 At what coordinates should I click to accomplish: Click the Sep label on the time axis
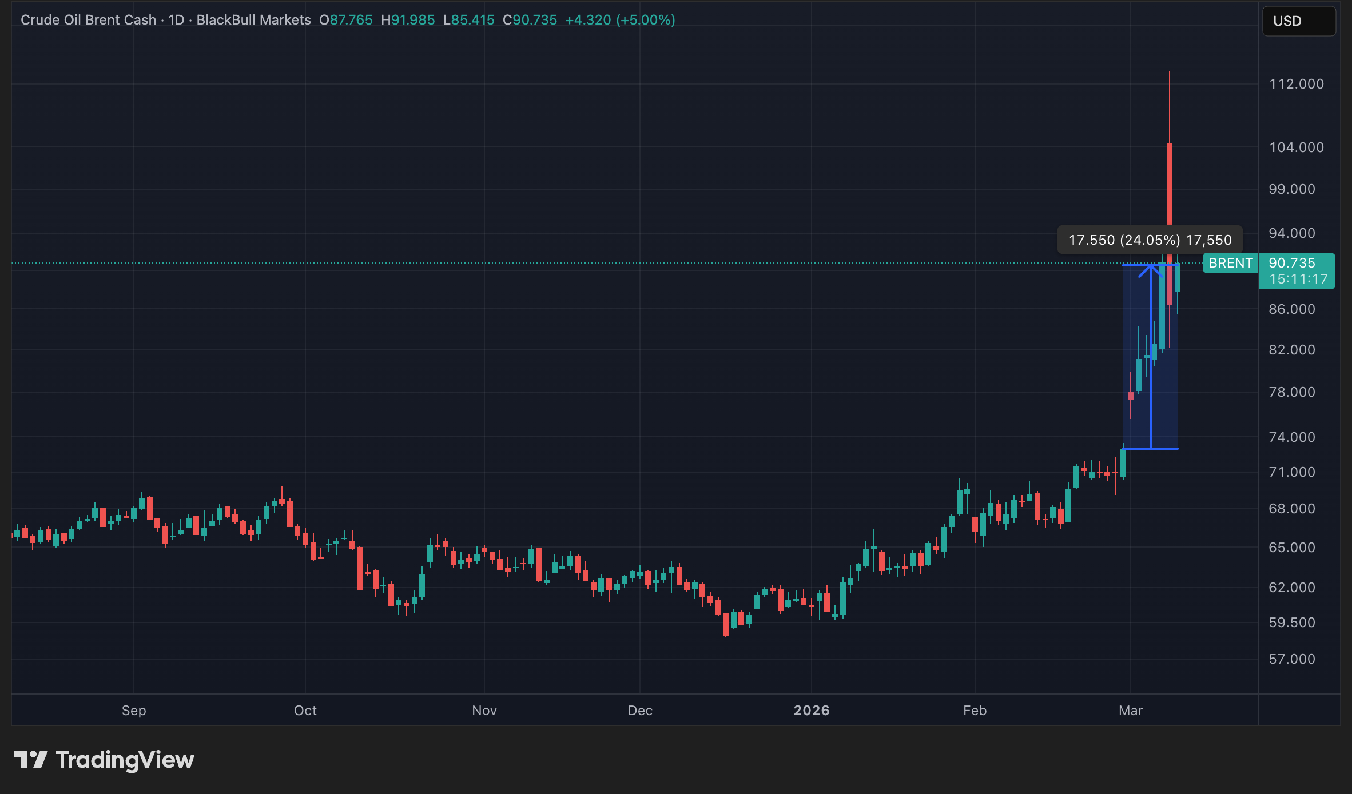click(133, 711)
